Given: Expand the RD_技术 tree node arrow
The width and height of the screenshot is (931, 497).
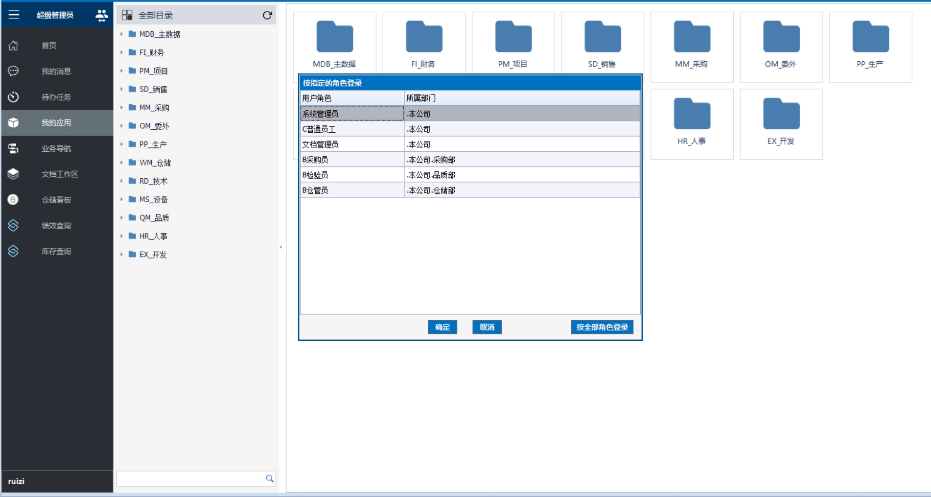Looking at the screenshot, I should tap(122, 181).
